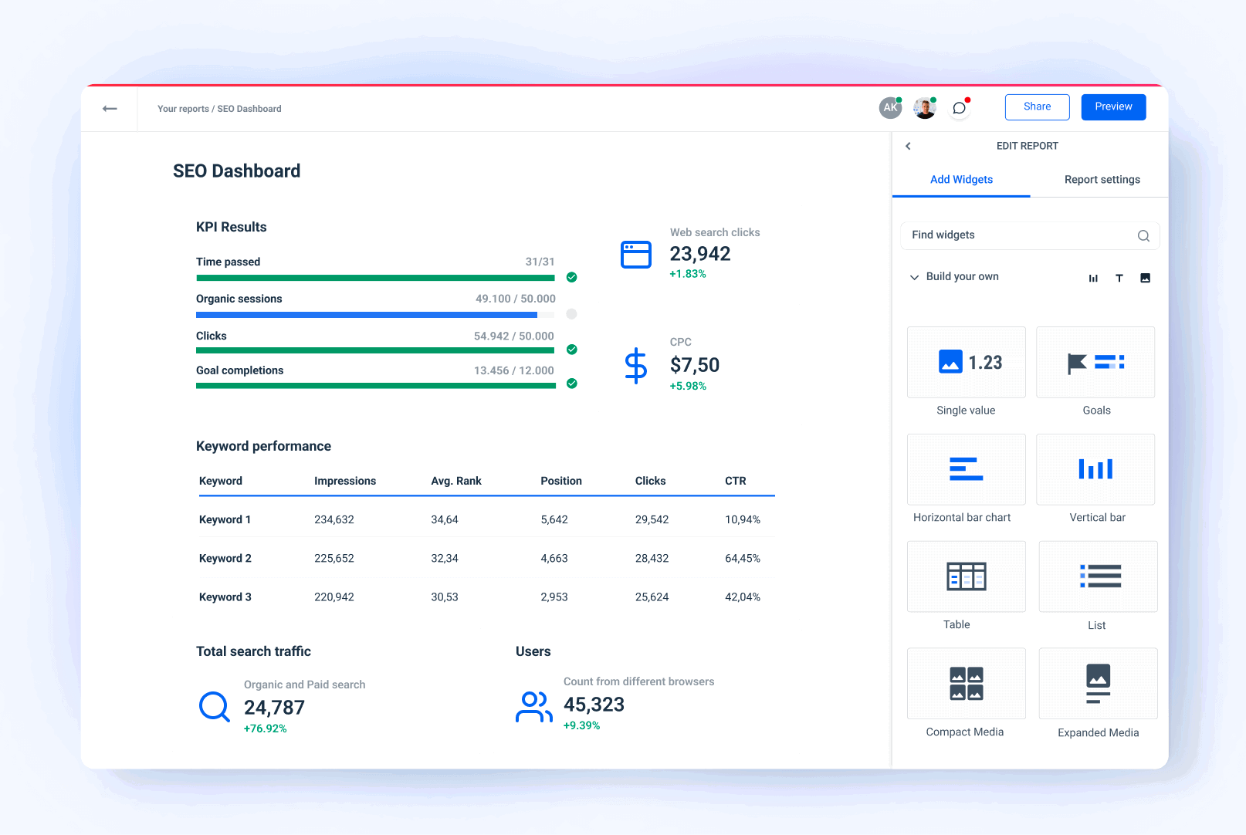Viewport: 1246px width, 835px height.
Task: Select the Horizontal bar chart widget
Action: pyautogui.click(x=966, y=469)
